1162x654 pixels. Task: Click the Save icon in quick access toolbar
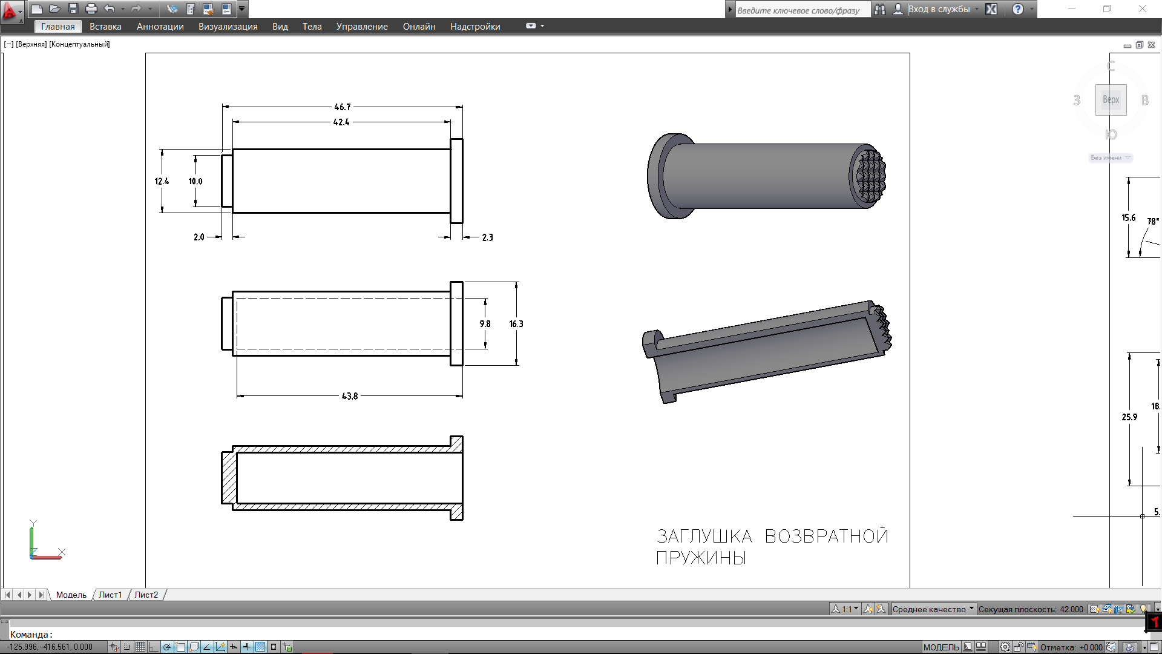(73, 8)
